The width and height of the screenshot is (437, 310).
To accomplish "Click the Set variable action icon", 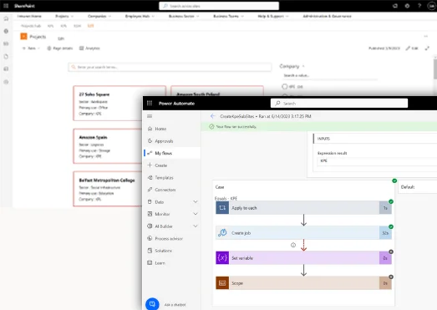I will coord(222,258).
